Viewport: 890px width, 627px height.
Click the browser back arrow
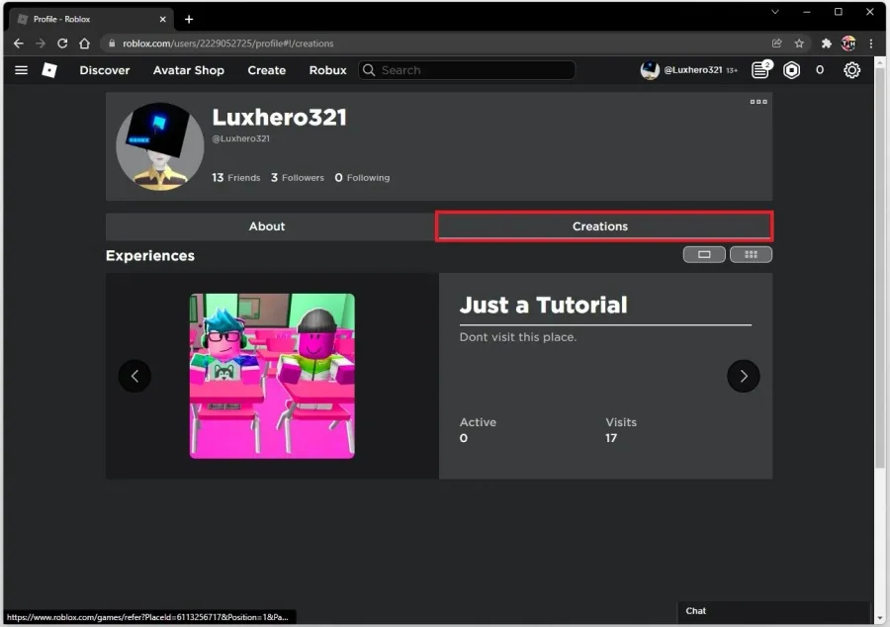pyautogui.click(x=18, y=44)
